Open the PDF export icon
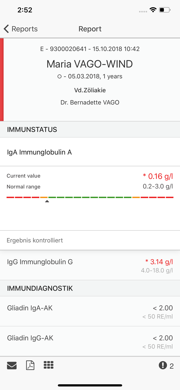Viewport: 180px width, 390px height. (30, 365)
